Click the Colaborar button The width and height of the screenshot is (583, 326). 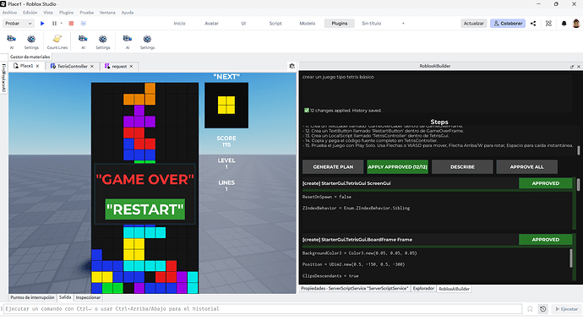coord(508,24)
